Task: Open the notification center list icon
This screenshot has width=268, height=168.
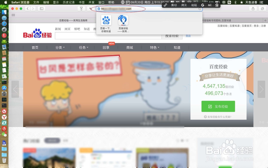Action: point(261,2)
